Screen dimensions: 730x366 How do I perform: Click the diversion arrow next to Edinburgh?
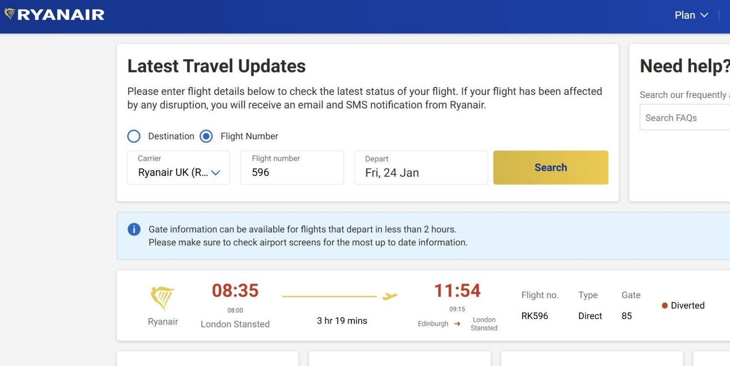coord(457,324)
